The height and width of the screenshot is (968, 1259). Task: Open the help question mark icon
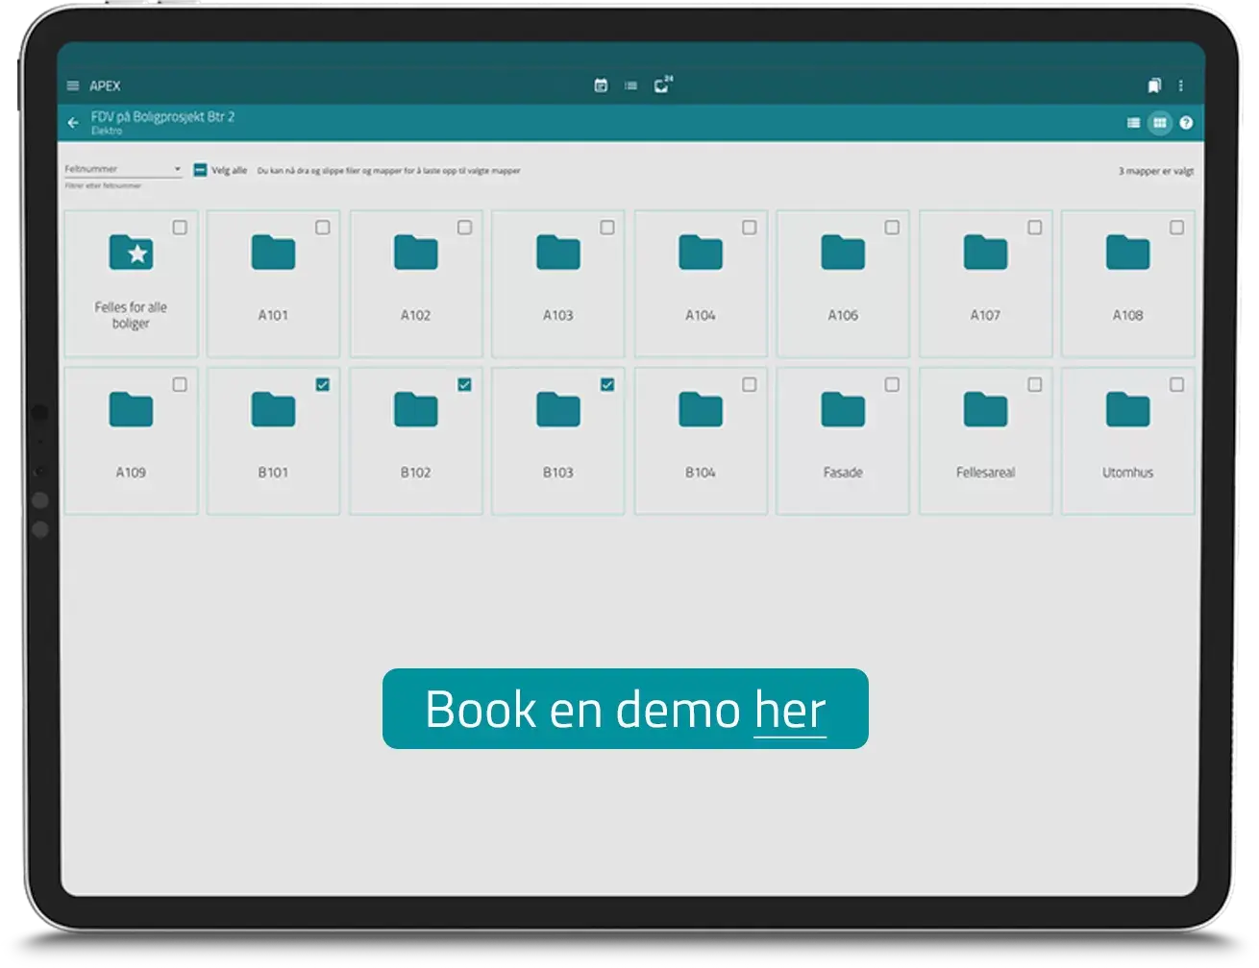pyautogui.click(x=1186, y=123)
